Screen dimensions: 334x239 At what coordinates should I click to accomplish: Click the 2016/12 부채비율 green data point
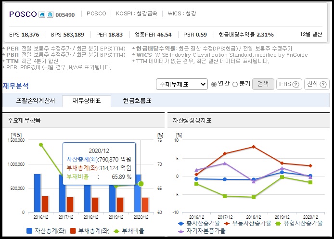click(41, 145)
